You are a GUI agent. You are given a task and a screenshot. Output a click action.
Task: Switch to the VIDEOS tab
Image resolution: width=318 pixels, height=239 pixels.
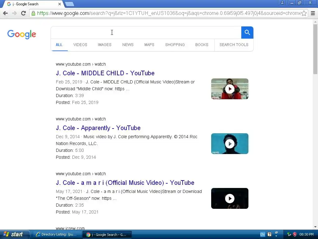click(x=80, y=45)
